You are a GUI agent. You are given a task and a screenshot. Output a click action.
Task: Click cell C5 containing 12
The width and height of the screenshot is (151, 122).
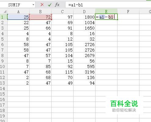click(x=62, y=39)
